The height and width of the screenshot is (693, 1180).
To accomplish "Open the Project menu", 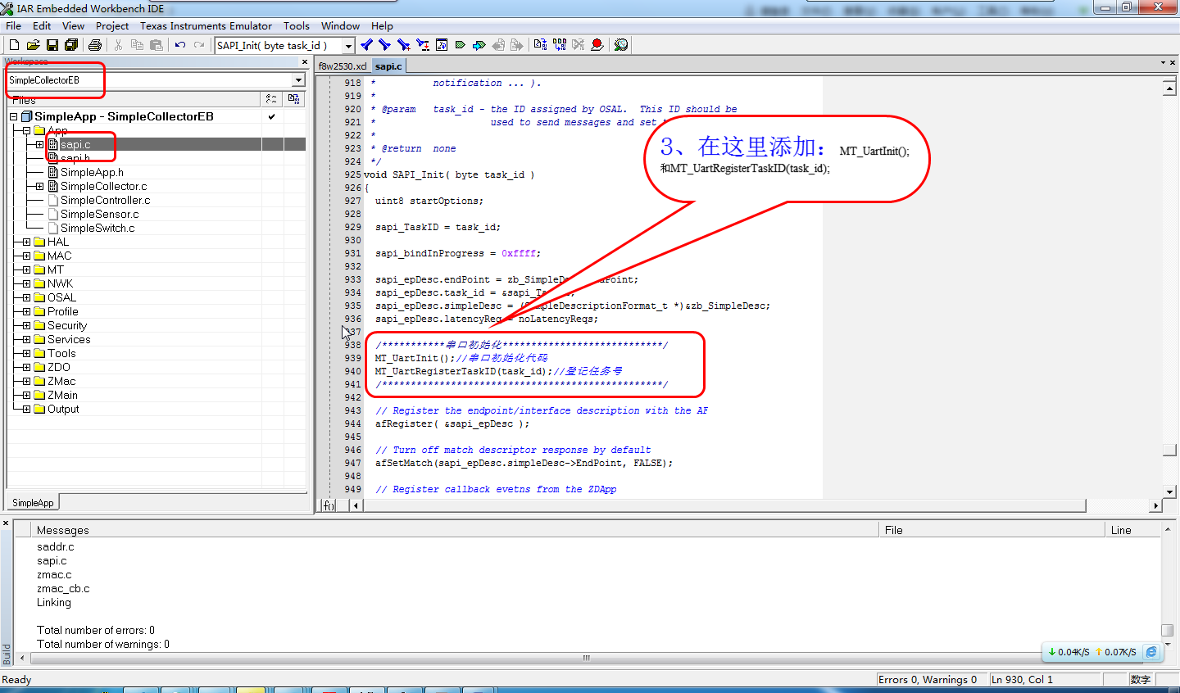I will click(112, 26).
